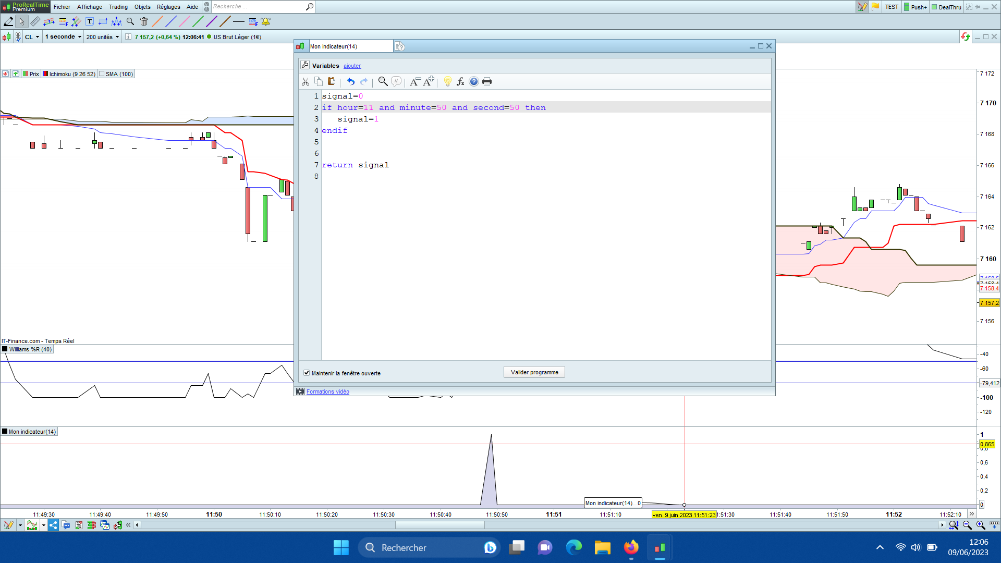Click the Valider programme button
This screenshot has height=563, width=1001.
(534, 372)
